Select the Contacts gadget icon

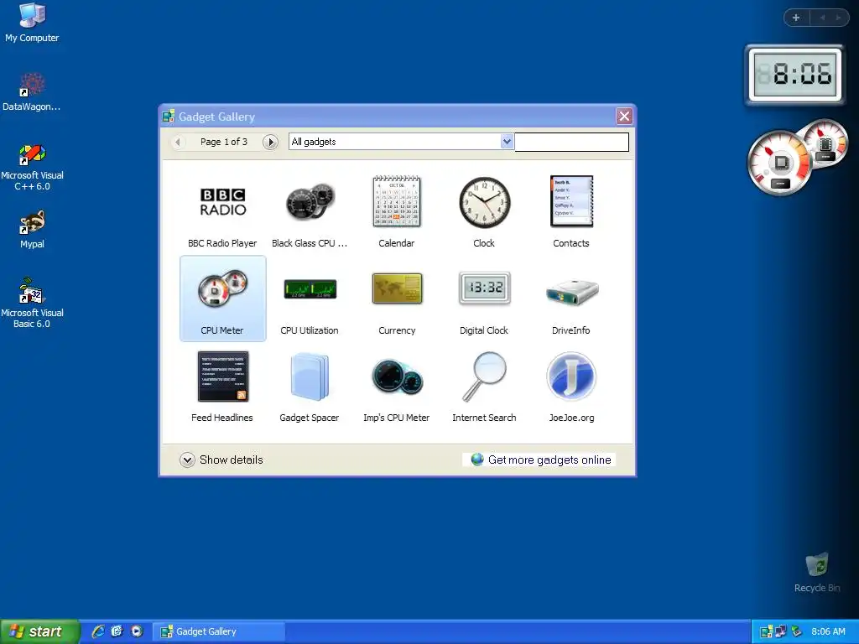[571, 201]
